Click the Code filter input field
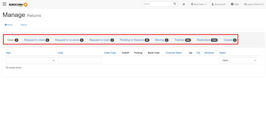266x120 pixels. [79, 60]
